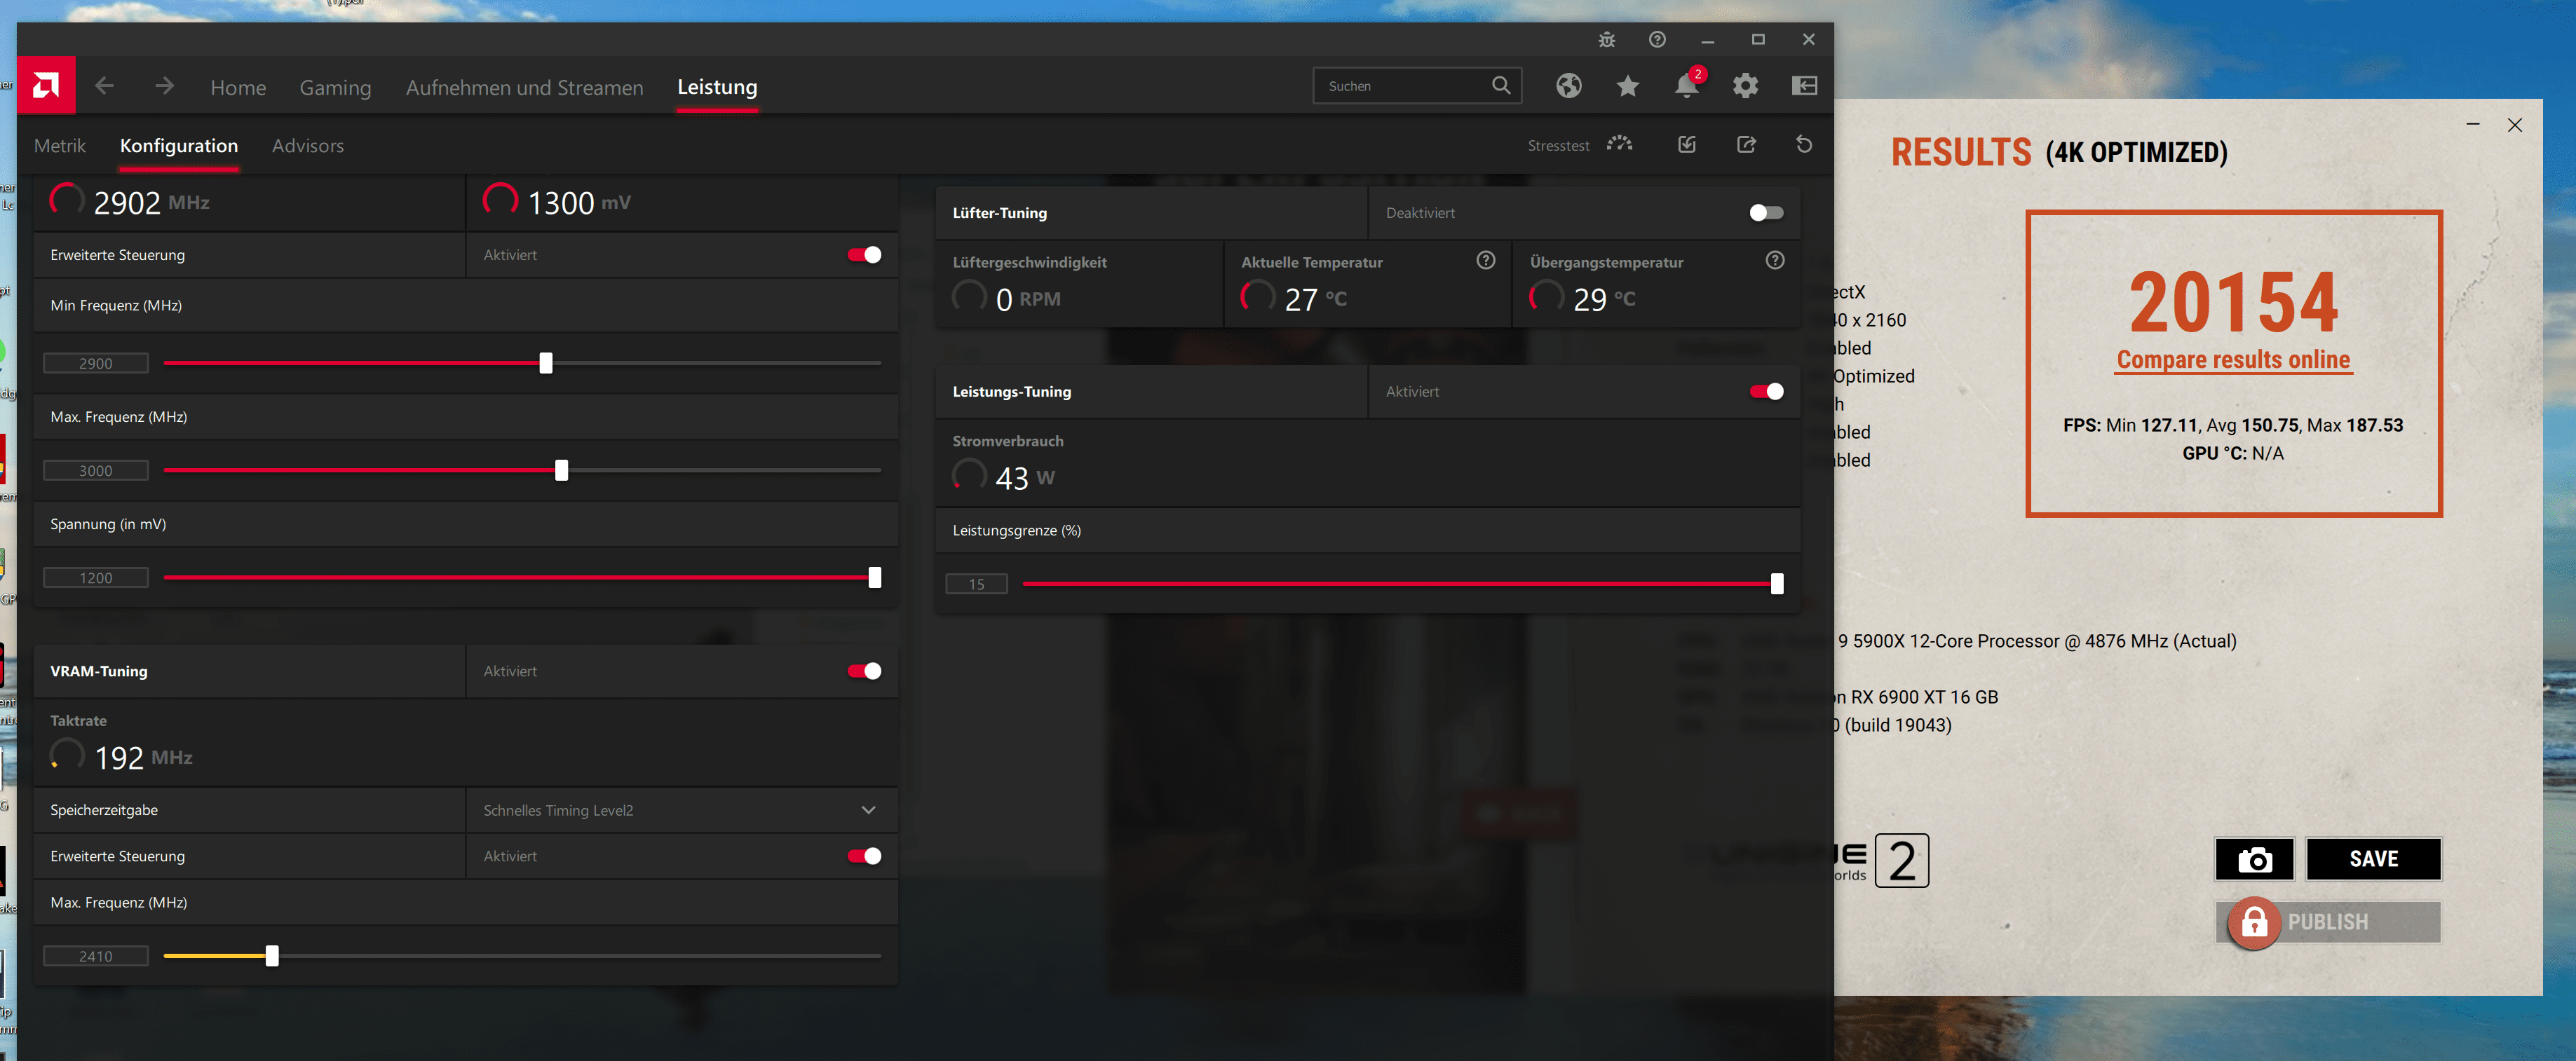This screenshot has width=2576, height=1061.
Task: Click the screenshot camera button
Action: pos(2254,859)
